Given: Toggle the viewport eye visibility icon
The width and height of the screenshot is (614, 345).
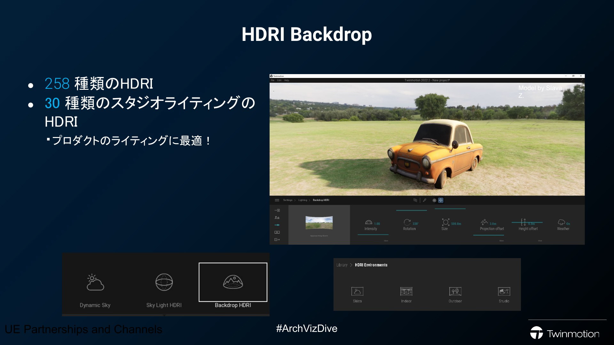Looking at the screenshot, I should pyautogui.click(x=572, y=91).
